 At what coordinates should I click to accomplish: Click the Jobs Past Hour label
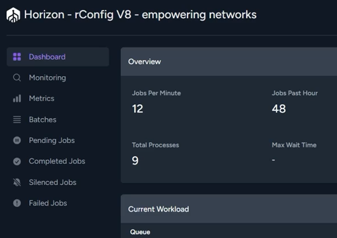coord(295,93)
